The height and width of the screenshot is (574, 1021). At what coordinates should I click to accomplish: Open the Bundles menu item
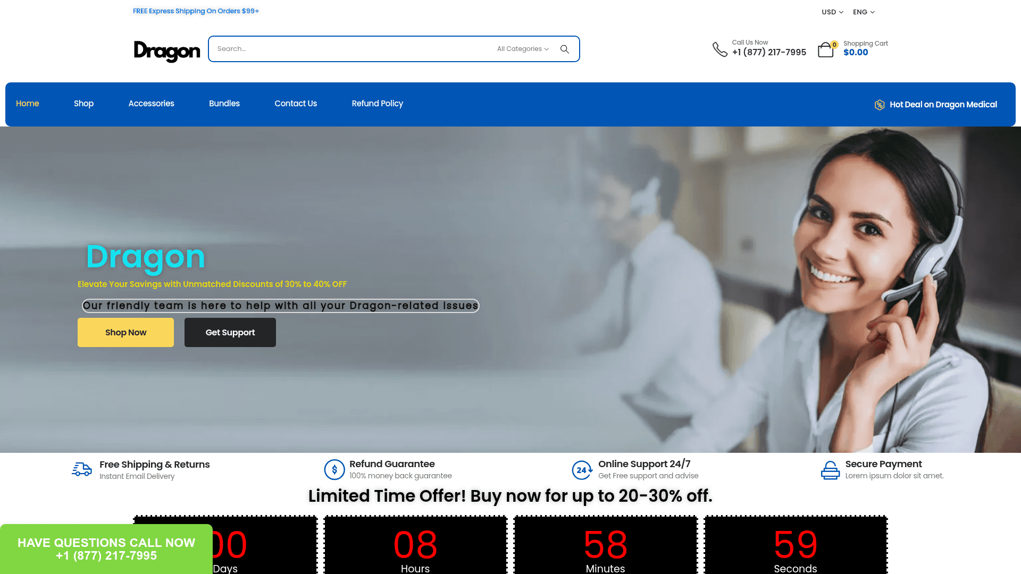[224, 104]
